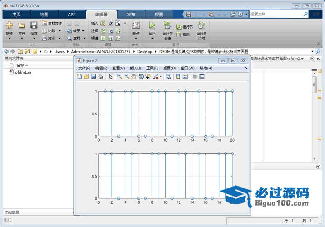Toggle the Pan hand tool

click(x=134, y=77)
